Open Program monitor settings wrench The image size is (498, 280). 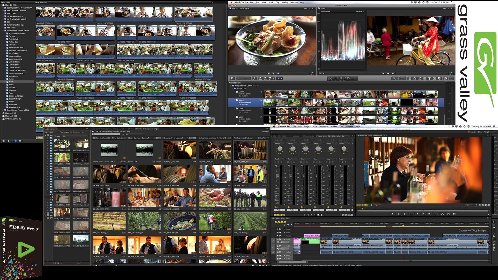click(x=476, y=205)
